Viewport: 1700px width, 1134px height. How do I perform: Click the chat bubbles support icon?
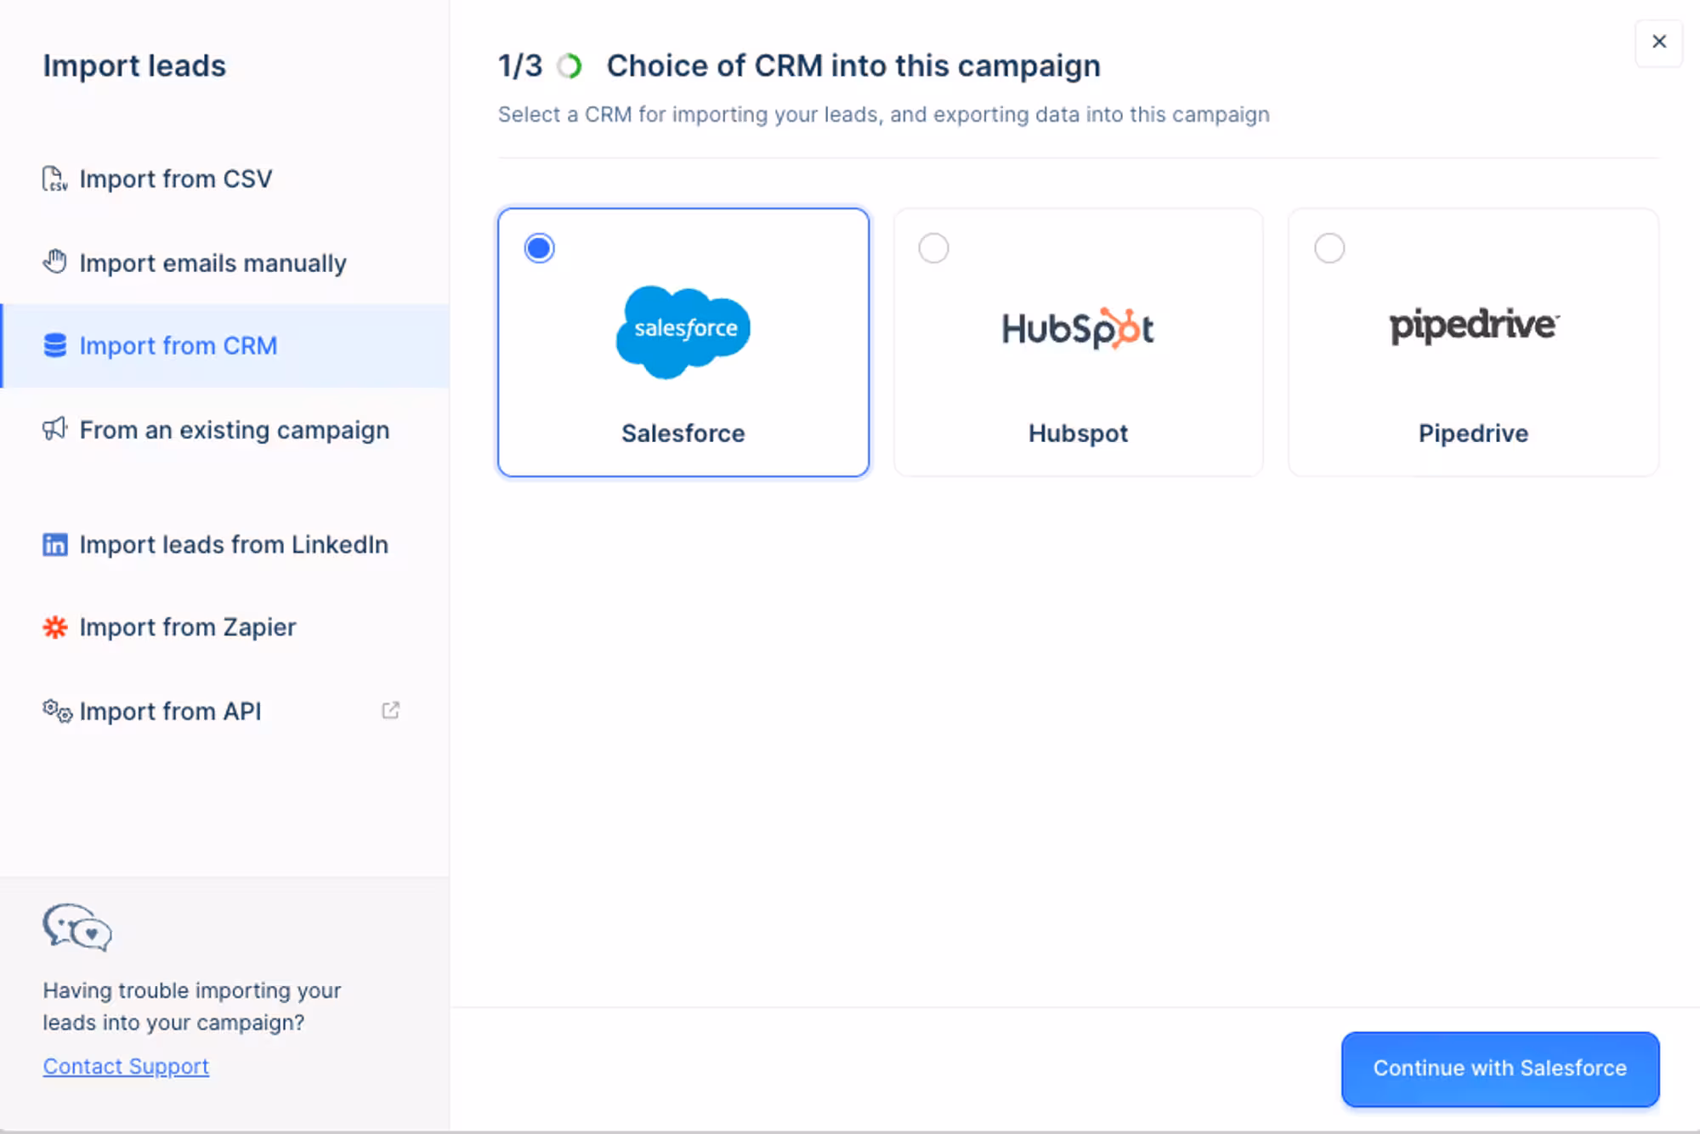pyautogui.click(x=77, y=927)
